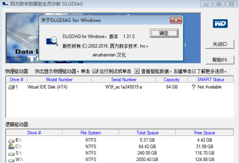Select the C:\ logical drive label
This screenshot has height=163, width=239.
pos(19,146)
